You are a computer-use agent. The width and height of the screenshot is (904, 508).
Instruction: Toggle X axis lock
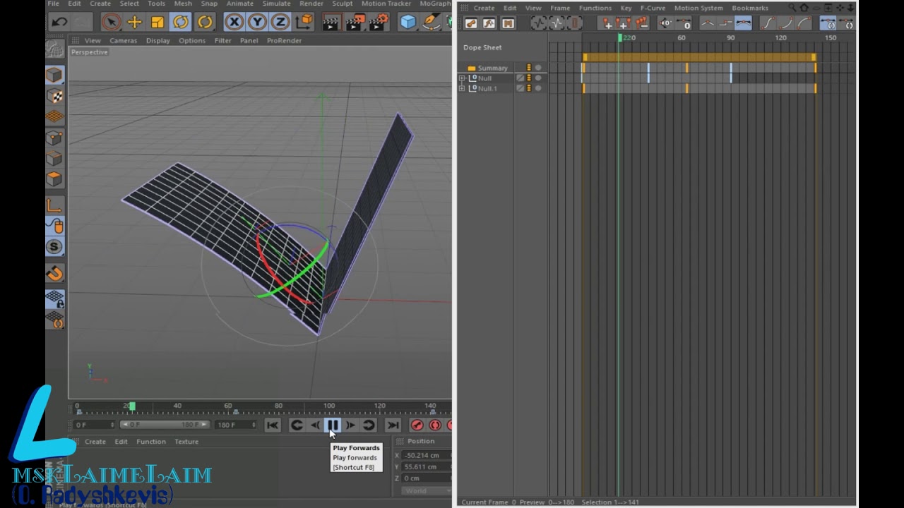(234, 22)
